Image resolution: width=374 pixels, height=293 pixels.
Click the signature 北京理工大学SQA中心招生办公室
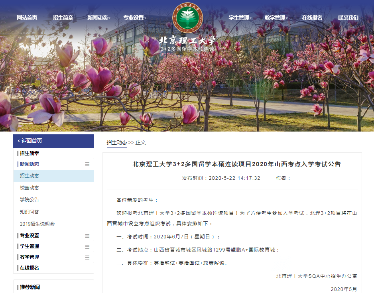(x=317, y=276)
